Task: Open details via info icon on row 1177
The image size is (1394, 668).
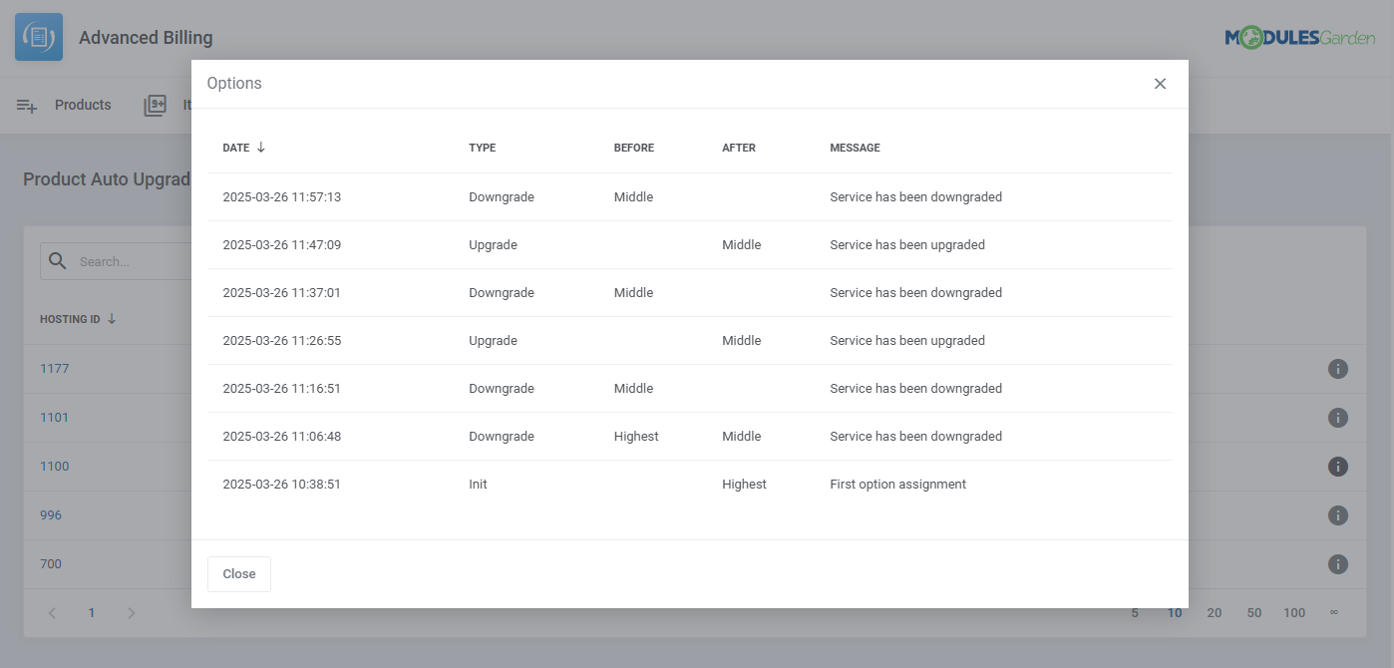Action: tap(1338, 368)
